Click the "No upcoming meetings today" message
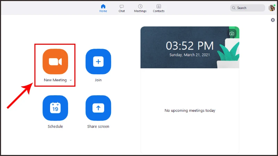The image size is (278, 156). coord(190,111)
